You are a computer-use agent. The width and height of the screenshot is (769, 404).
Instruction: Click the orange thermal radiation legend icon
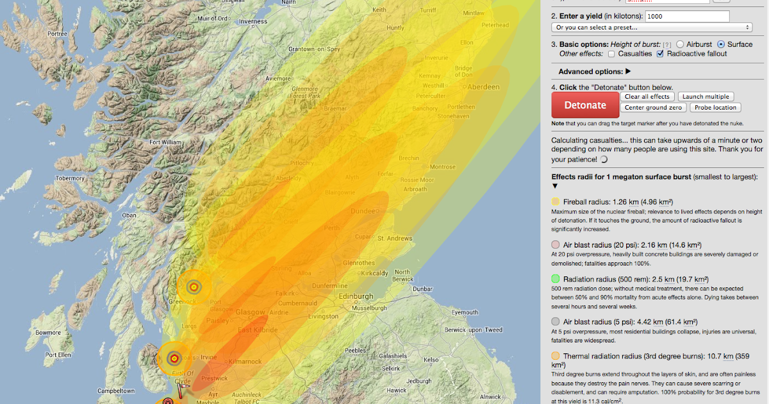click(x=555, y=356)
